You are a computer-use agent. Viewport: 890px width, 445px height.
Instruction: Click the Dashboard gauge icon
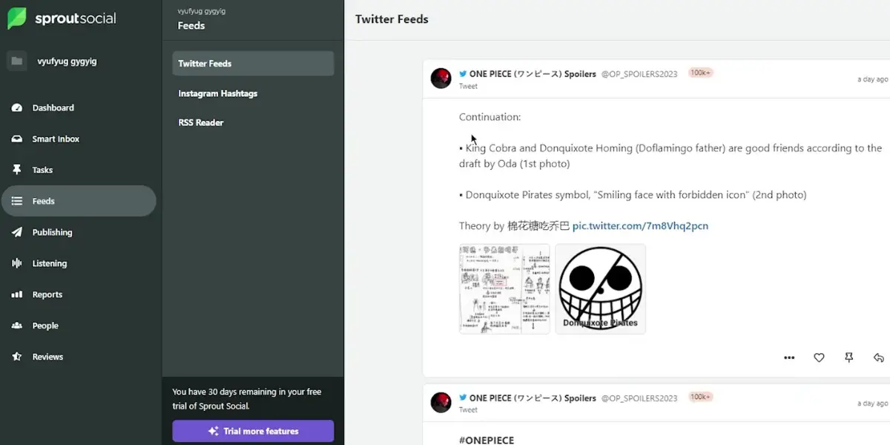[x=17, y=108]
